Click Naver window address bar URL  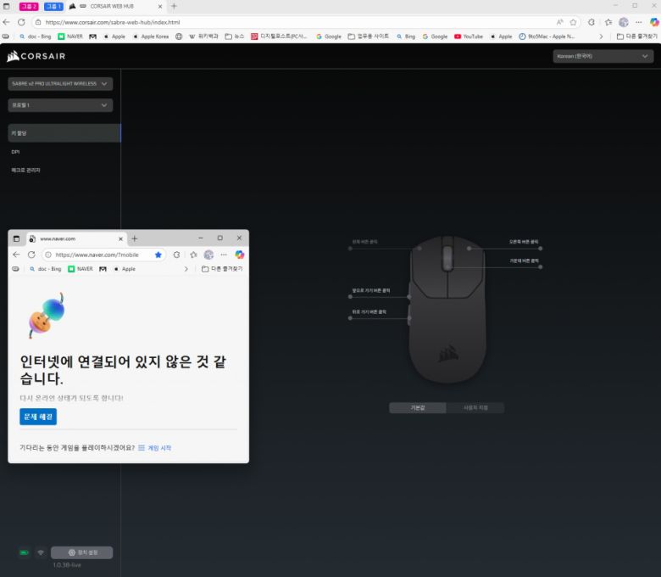[x=97, y=255]
